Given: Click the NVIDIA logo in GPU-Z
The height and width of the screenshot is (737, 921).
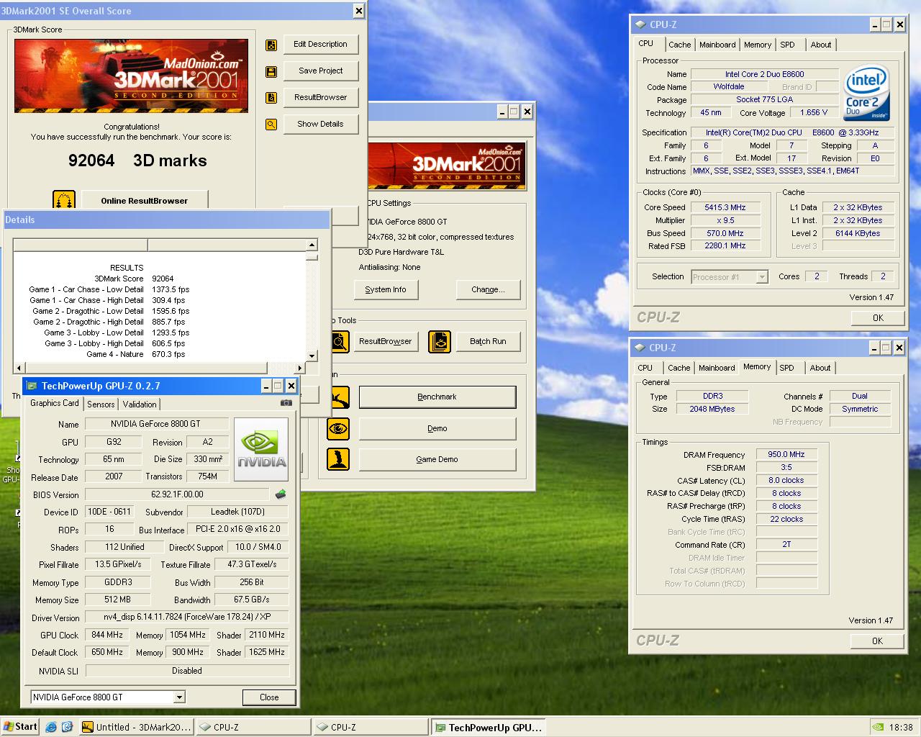Looking at the screenshot, I should click(261, 450).
